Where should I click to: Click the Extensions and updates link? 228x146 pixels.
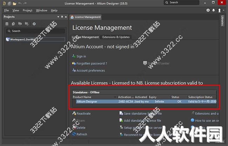tap(207, 114)
